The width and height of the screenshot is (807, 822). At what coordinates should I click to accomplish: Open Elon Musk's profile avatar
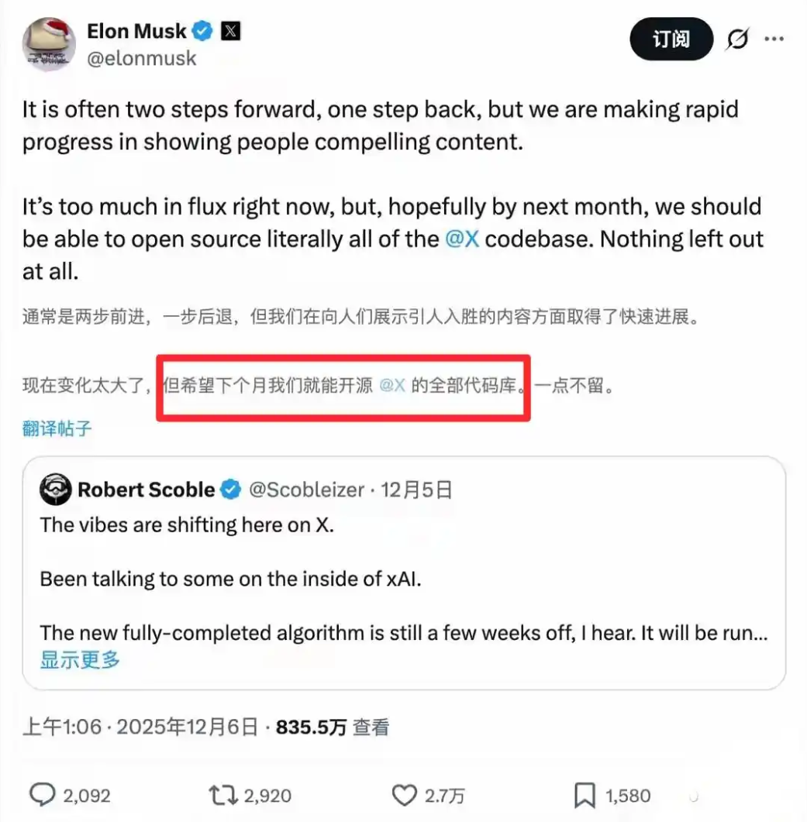[48, 44]
